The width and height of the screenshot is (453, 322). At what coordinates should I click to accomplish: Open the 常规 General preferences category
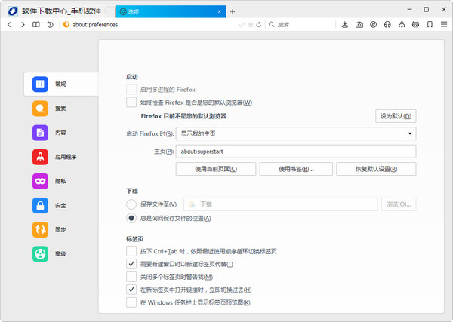tap(61, 84)
